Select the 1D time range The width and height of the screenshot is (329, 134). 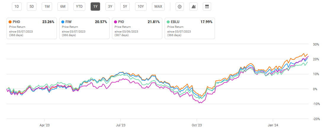(x=17, y=7)
